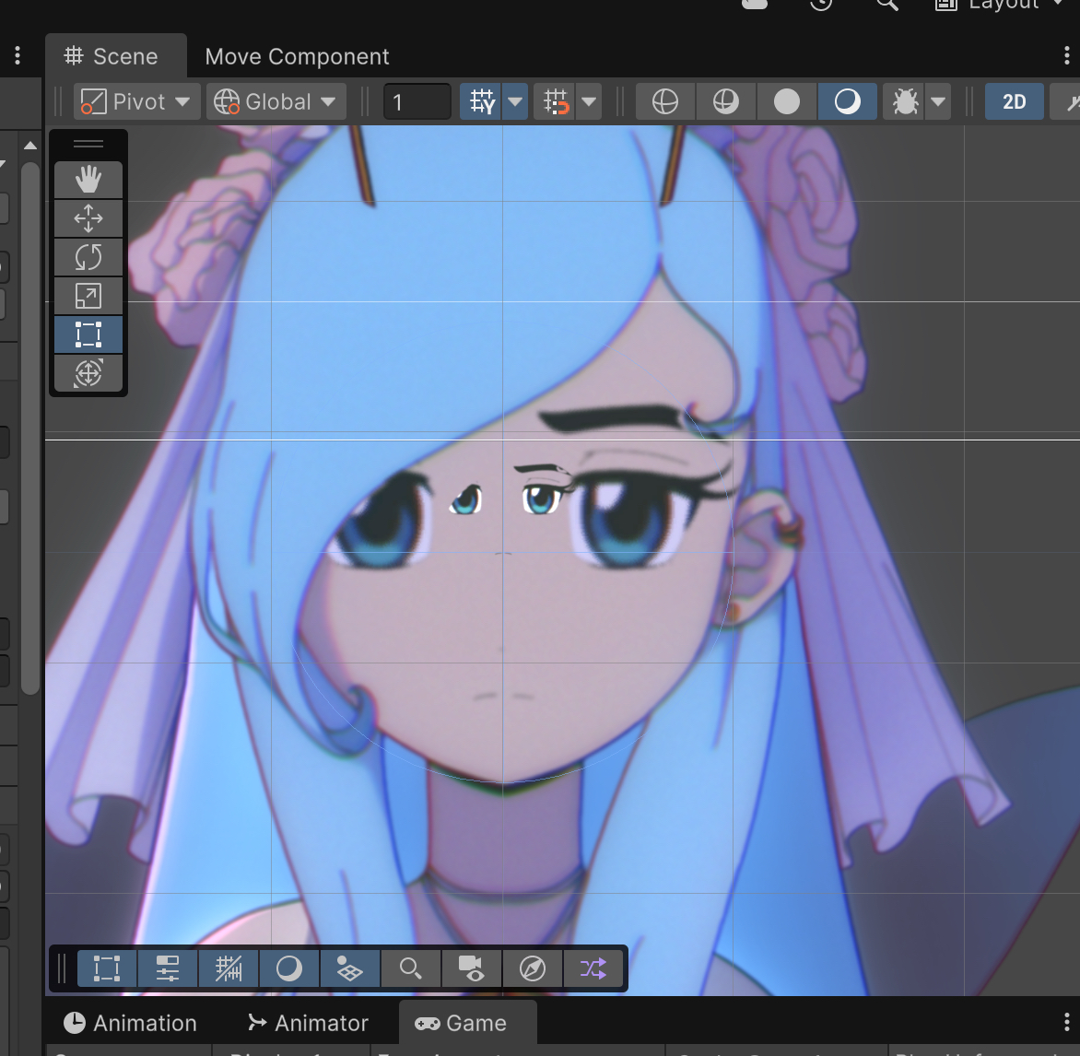Click the compass orientation overlay icon

coord(533,968)
